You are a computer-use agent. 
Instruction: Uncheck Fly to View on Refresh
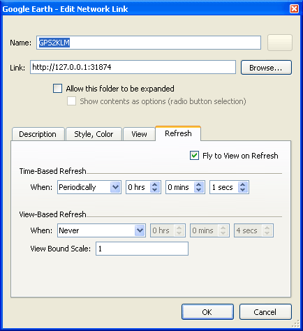click(x=194, y=156)
